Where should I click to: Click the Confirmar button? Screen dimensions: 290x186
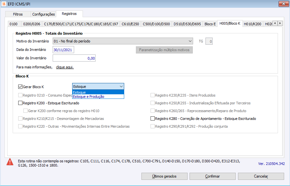(213, 176)
